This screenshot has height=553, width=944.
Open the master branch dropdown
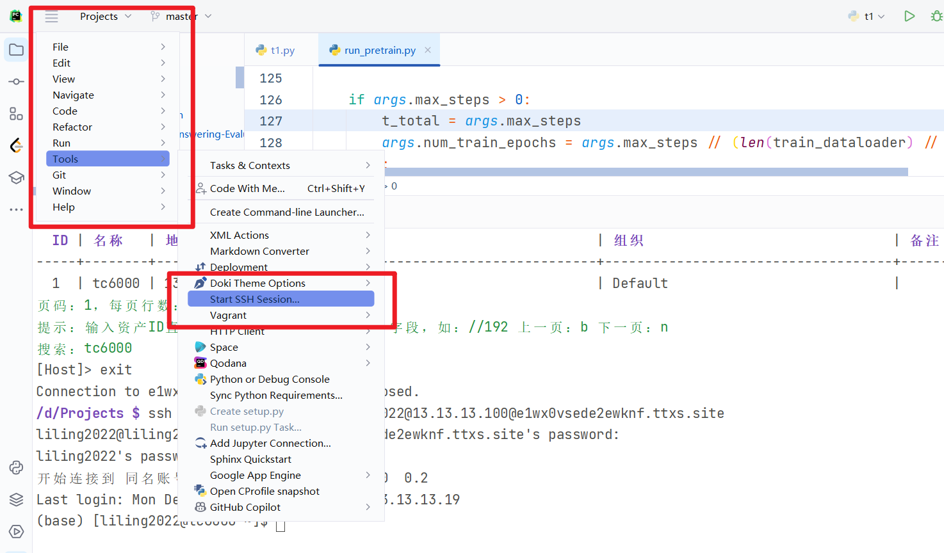click(x=181, y=17)
